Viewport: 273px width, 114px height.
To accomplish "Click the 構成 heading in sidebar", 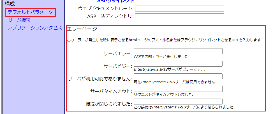I will tap(10, 4).
